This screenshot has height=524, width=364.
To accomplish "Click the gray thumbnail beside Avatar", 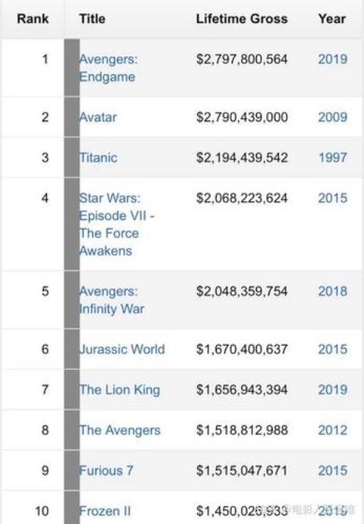I will 72,117.
